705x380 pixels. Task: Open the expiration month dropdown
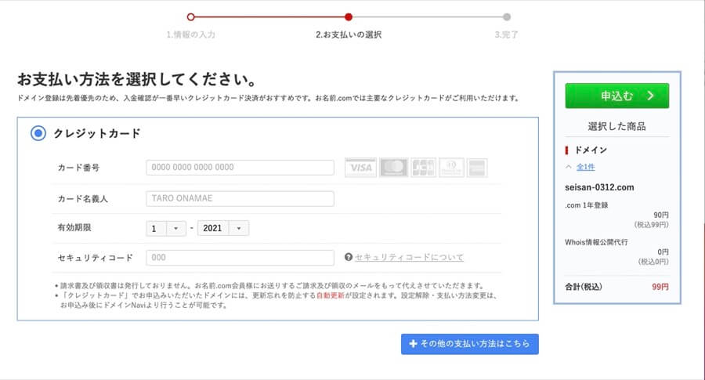coord(166,228)
